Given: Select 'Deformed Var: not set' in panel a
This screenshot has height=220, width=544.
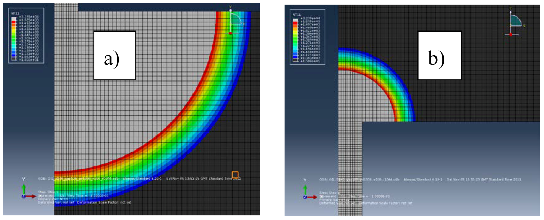Looking at the screenshot, I should pyautogui.click(x=56, y=202).
